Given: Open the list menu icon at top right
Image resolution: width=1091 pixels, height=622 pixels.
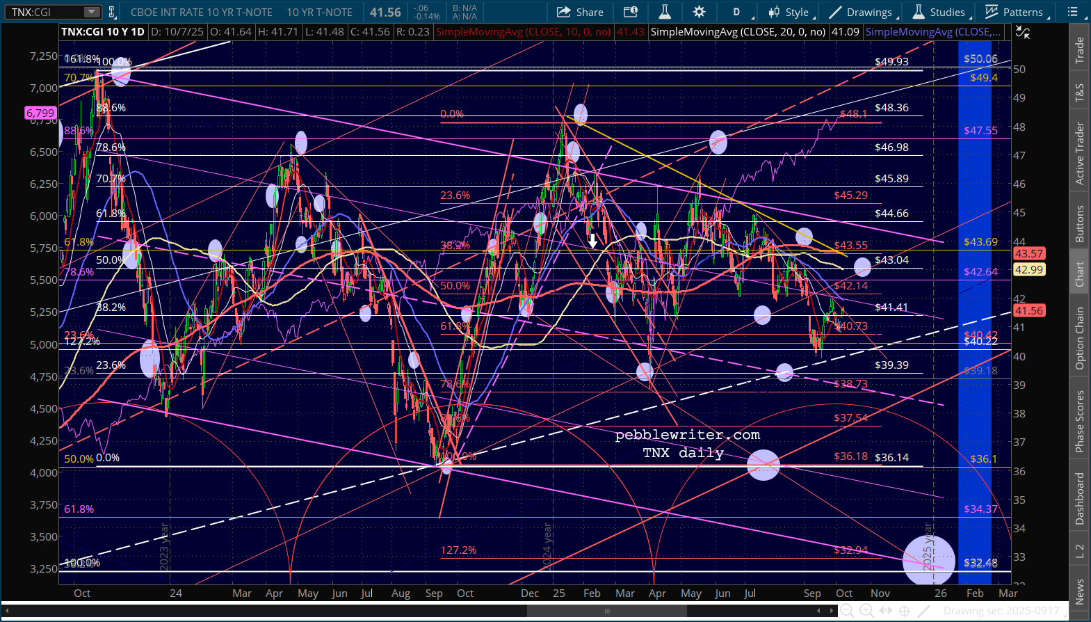Looking at the screenshot, I should [x=1073, y=12].
